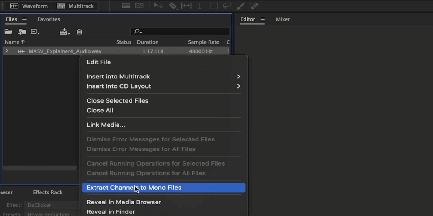Image resolution: width=433 pixels, height=216 pixels.
Task: Select the Spot Healing Brush tool
Action: click(254, 6)
